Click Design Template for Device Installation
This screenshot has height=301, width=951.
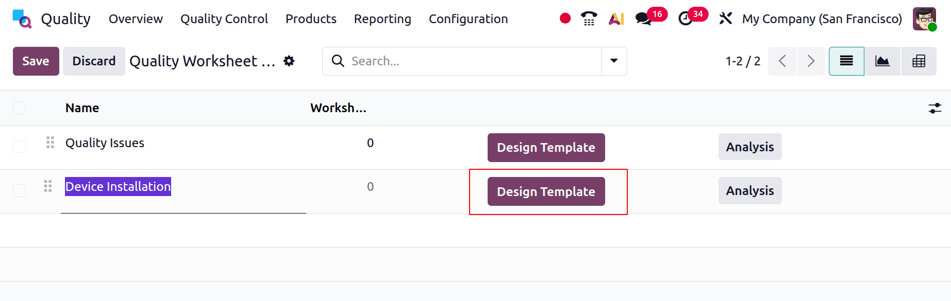546,191
